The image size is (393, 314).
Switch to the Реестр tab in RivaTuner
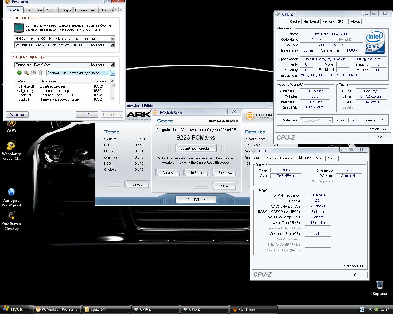pos(51,10)
